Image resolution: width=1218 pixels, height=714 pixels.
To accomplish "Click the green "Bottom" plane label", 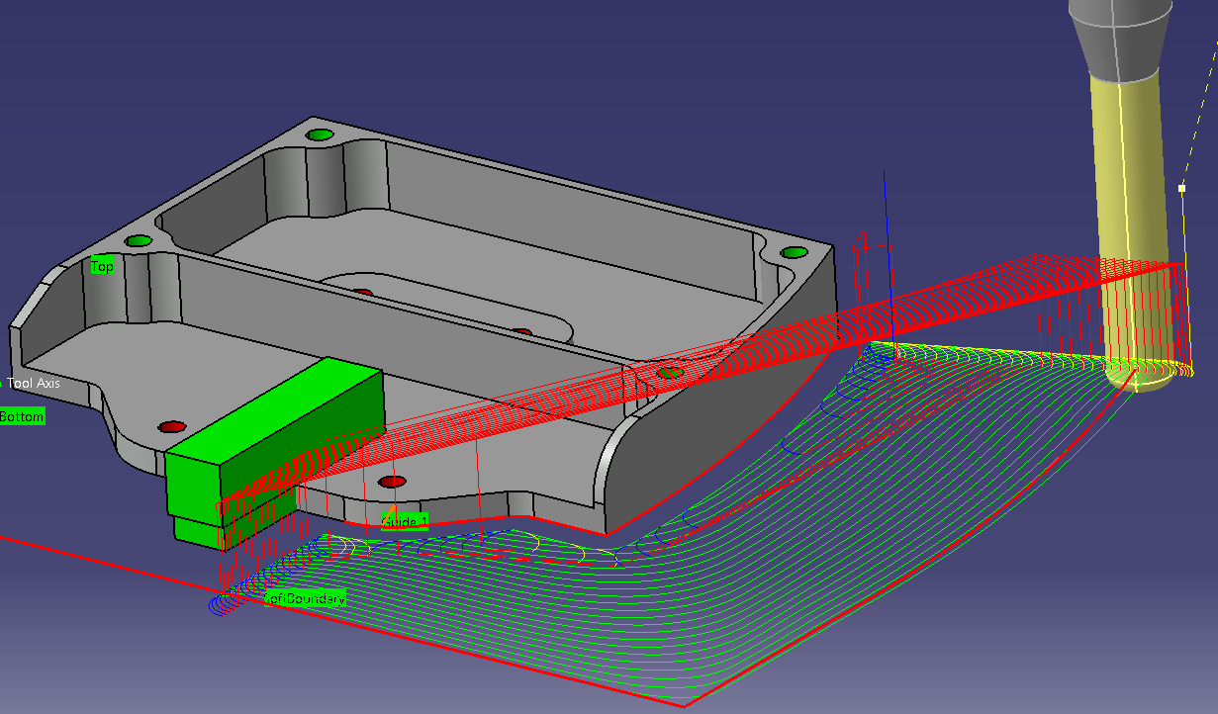I will tap(22, 416).
